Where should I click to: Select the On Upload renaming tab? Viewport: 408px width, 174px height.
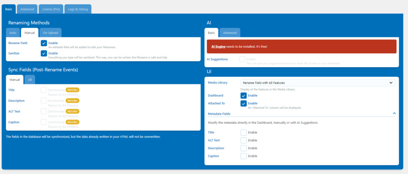point(50,33)
